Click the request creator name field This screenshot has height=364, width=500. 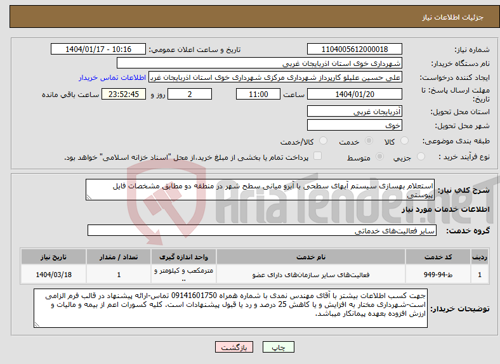pyautogui.click(x=275, y=77)
